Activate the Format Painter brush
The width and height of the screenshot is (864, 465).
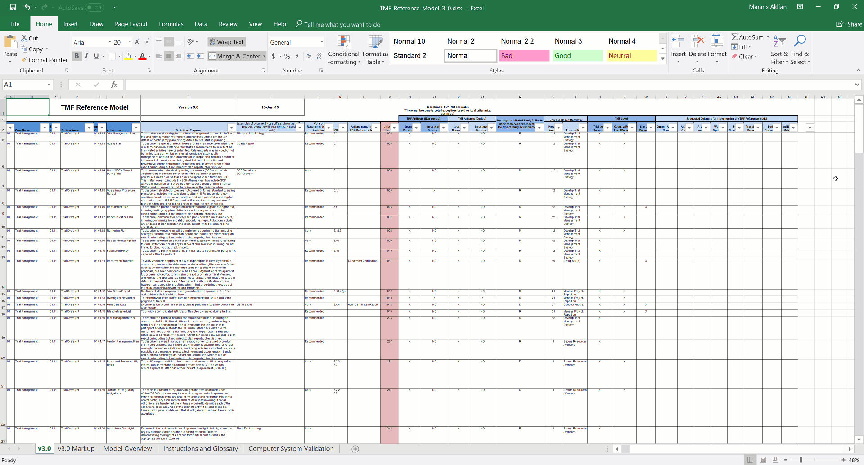44,60
